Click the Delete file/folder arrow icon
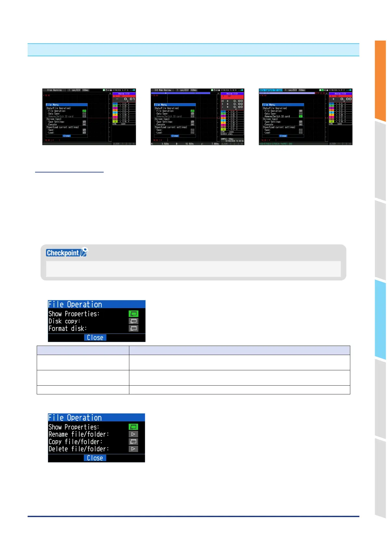 133,449
